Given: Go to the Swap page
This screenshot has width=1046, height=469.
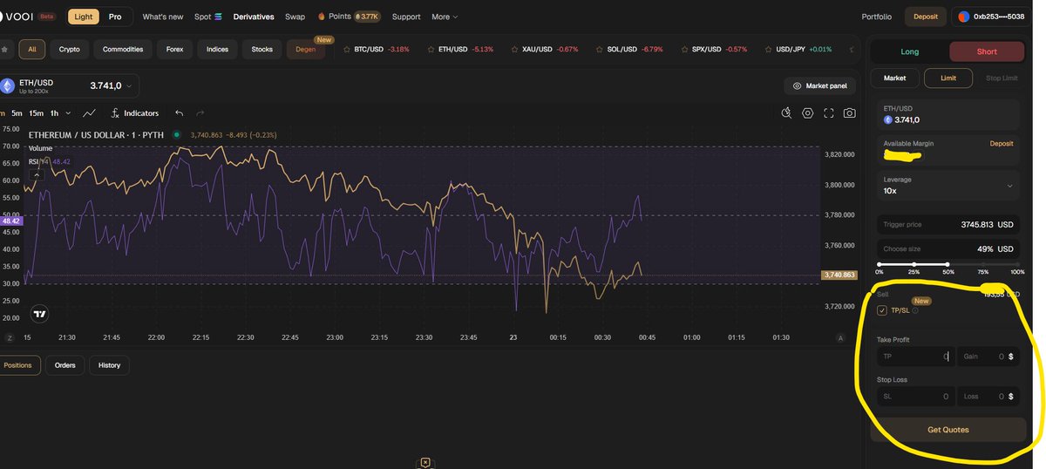Looking at the screenshot, I should point(295,17).
